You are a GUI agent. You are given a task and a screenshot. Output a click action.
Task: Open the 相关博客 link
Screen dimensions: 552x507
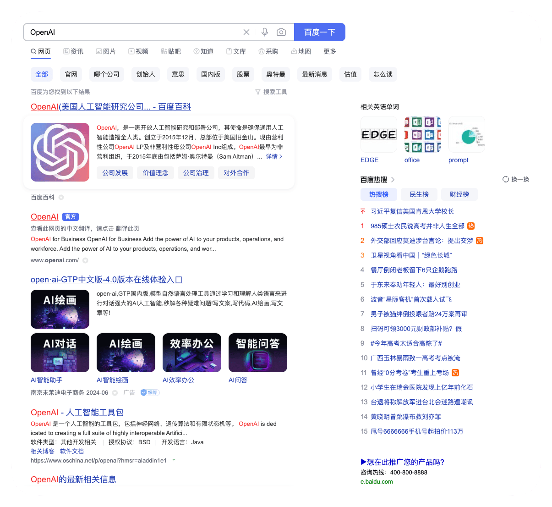click(x=43, y=452)
